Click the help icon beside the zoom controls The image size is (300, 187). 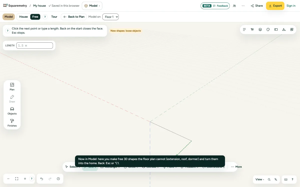[31, 179]
